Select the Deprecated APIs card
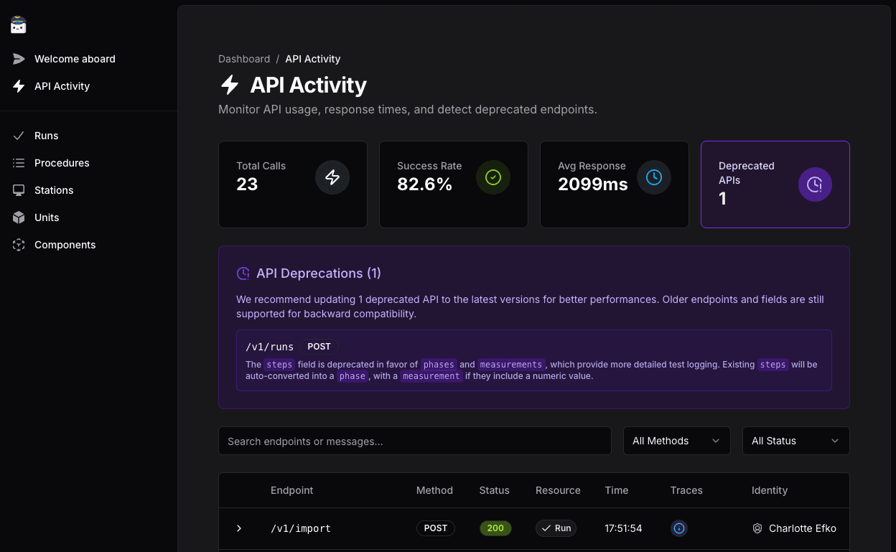Image resolution: width=896 pixels, height=552 pixels. coord(775,184)
